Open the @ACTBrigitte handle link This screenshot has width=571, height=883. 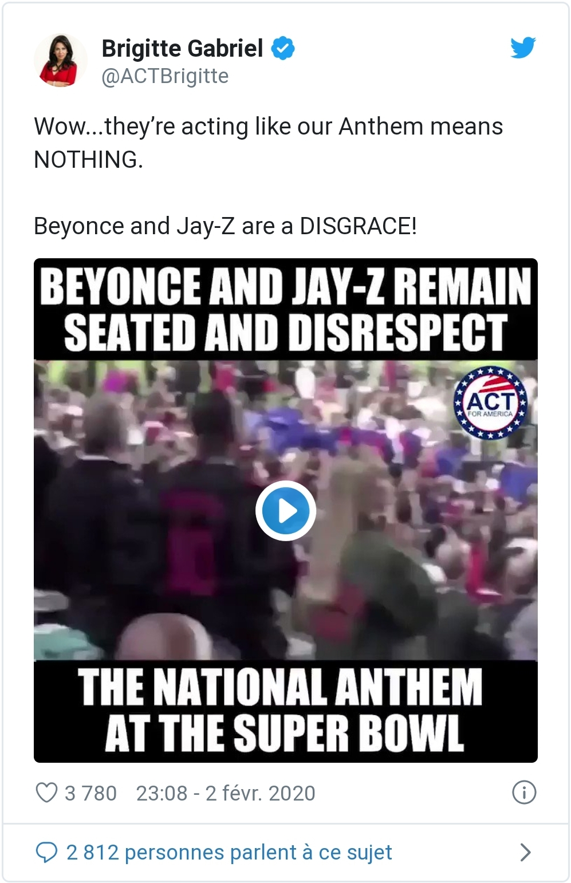[165, 76]
